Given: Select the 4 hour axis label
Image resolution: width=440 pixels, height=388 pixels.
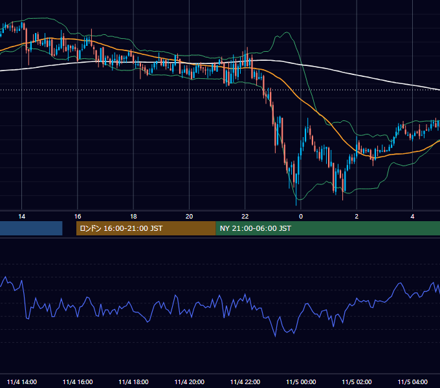Looking at the screenshot, I should pyautogui.click(x=413, y=217).
